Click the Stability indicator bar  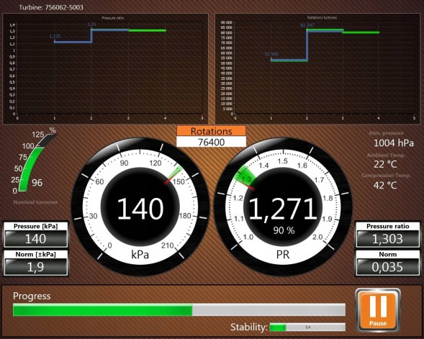click(307, 327)
